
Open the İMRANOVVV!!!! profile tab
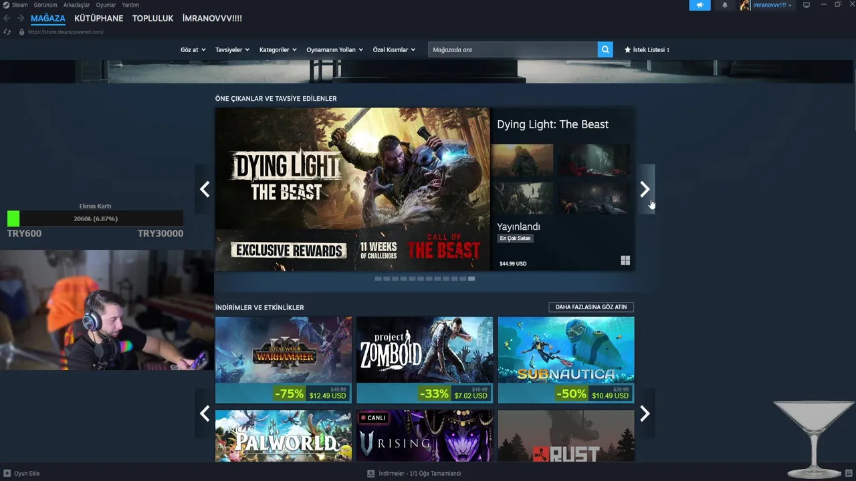point(212,19)
